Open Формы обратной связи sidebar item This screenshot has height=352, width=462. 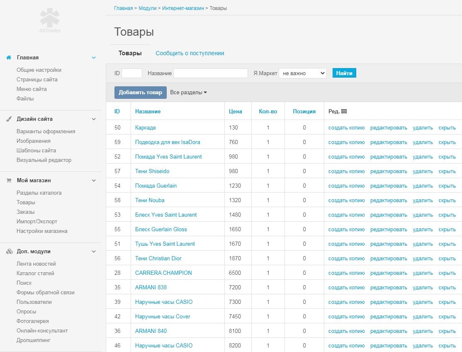pos(45,293)
